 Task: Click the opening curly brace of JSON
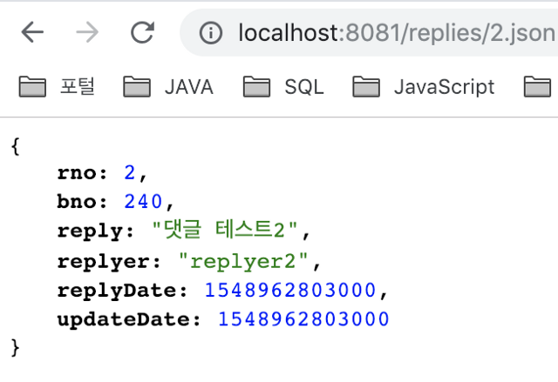(16, 146)
